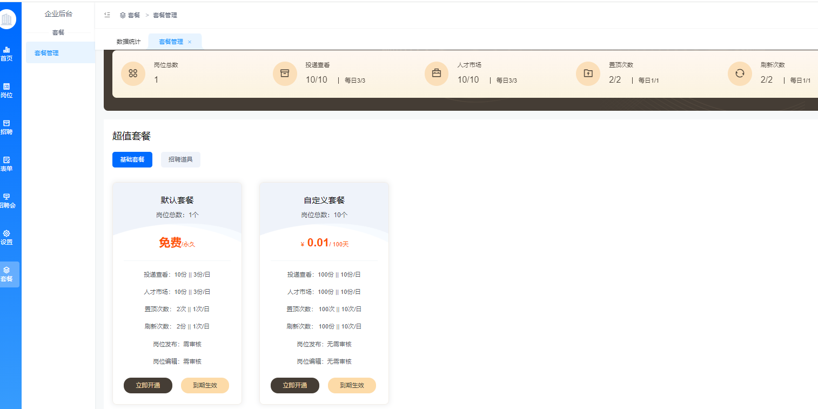The width and height of the screenshot is (818, 409).
Task: Select 套餐 sidebar icon
Action: coord(7,274)
